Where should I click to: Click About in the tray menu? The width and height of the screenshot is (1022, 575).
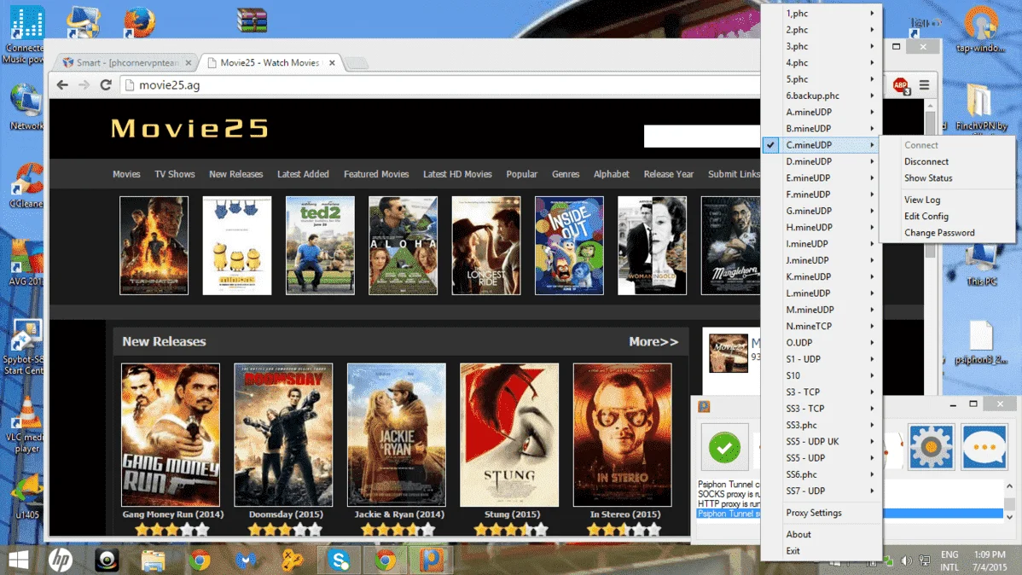822,534
